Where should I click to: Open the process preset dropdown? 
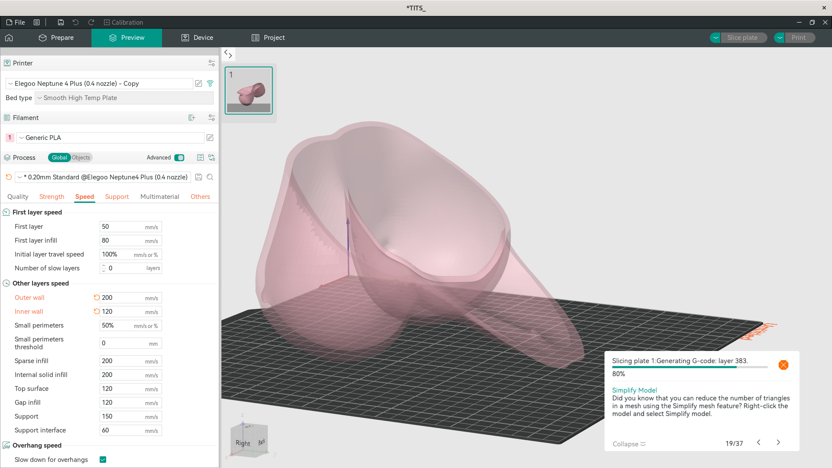(x=103, y=177)
